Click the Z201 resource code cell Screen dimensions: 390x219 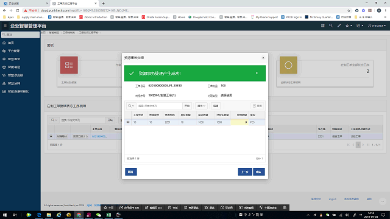point(171,122)
